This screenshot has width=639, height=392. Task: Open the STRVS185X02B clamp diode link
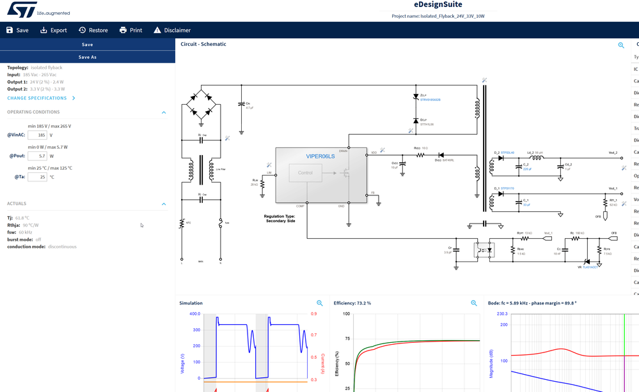click(430, 100)
